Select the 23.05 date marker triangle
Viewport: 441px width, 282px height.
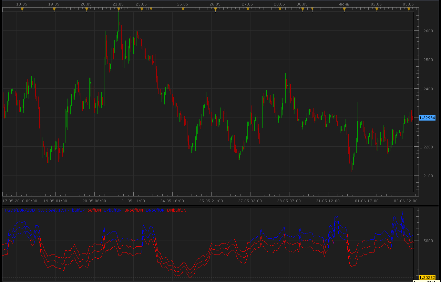coord(141,10)
